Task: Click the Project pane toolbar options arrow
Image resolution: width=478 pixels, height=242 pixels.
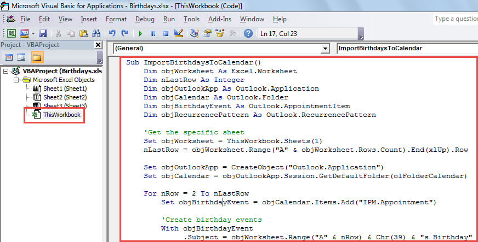Action: (x=100, y=58)
